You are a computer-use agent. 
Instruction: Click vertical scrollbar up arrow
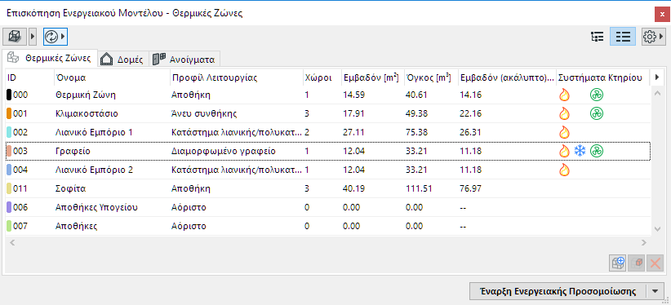[658, 94]
